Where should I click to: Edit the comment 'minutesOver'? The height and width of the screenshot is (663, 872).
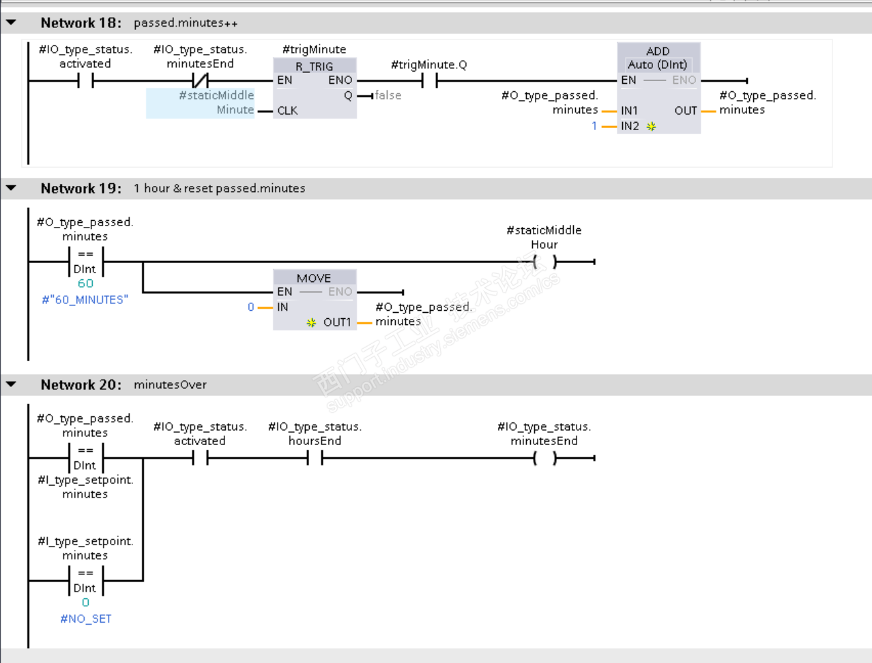point(170,384)
